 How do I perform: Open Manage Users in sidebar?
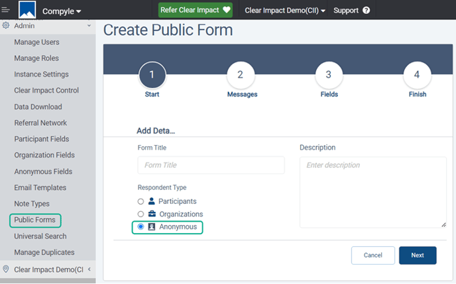click(x=36, y=42)
